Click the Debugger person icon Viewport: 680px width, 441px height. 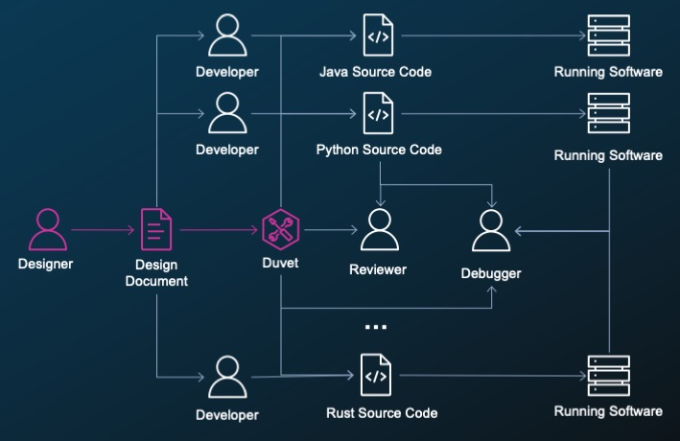pyautogui.click(x=491, y=230)
